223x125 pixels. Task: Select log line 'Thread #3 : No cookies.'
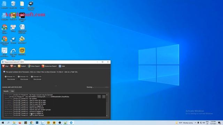[21, 99]
